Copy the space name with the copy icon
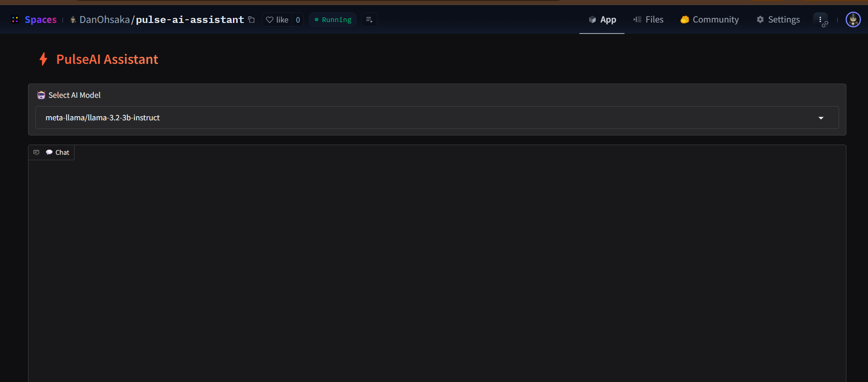Viewport: 868px width, 382px height. pyautogui.click(x=251, y=19)
